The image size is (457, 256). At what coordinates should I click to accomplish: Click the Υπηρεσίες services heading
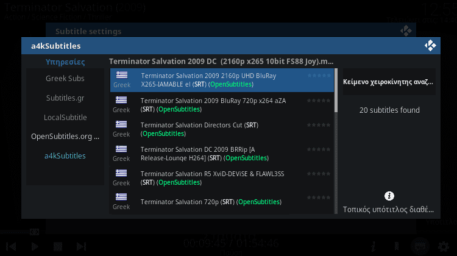[65, 62]
